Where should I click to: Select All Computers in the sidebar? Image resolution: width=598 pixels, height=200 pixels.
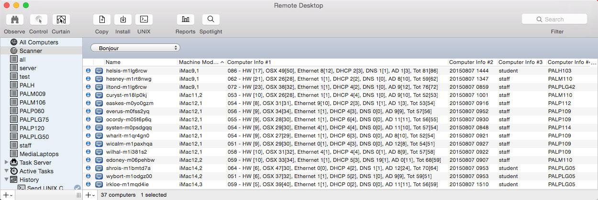(x=38, y=42)
